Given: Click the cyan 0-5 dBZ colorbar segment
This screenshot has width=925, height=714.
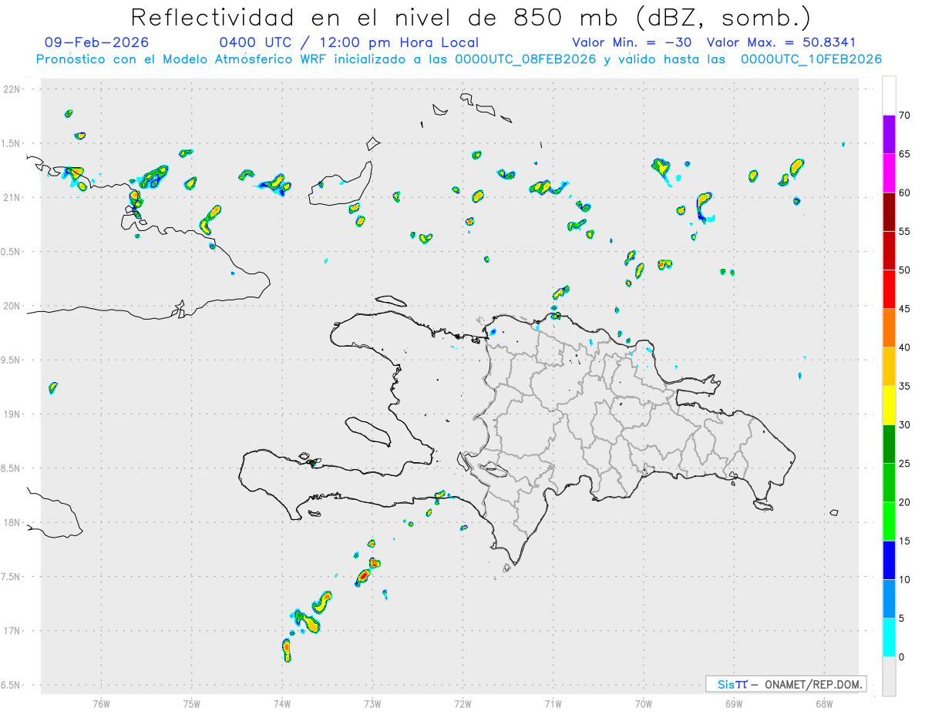Looking at the screenshot, I should 889,638.
